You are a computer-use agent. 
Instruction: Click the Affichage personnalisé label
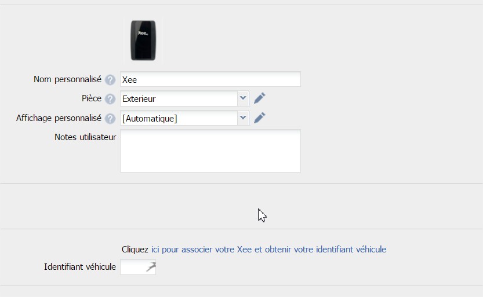point(59,118)
